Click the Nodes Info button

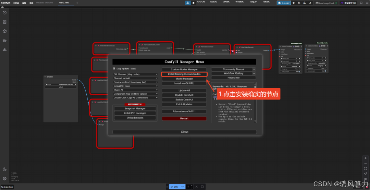[x=234, y=78]
